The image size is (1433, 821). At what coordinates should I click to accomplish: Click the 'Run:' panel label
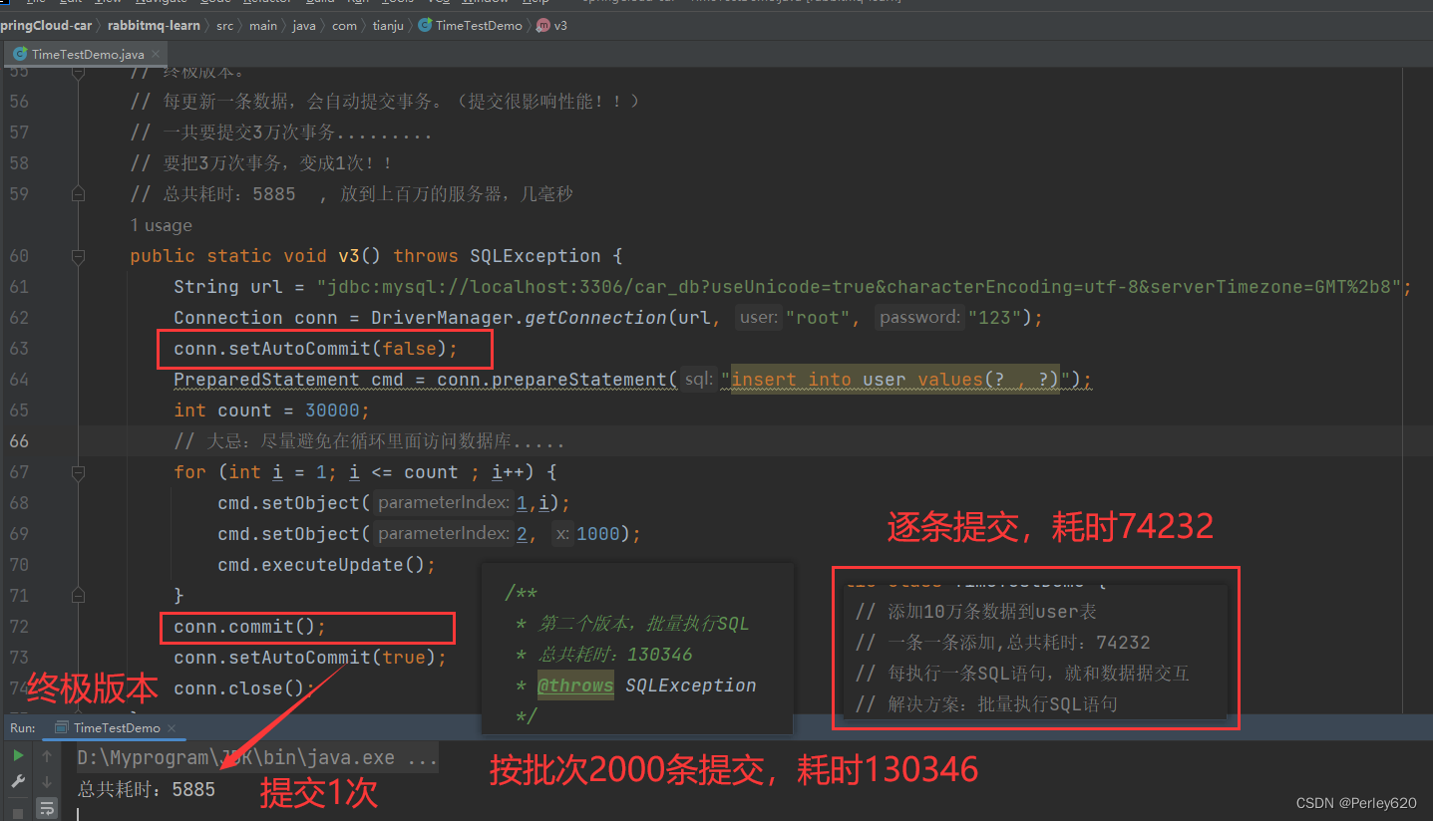pos(23,728)
